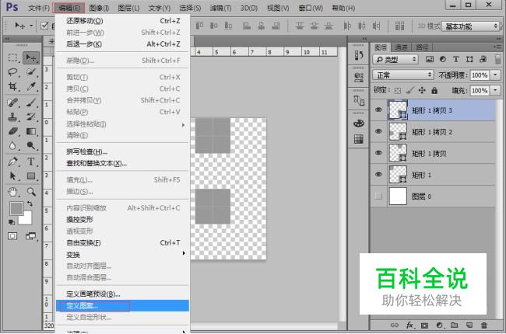Select the Gradient tool
This screenshot has height=334, width=506.
pos(31,131)
